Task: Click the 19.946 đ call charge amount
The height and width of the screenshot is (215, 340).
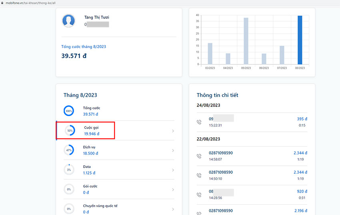Action: pos(92,134)
